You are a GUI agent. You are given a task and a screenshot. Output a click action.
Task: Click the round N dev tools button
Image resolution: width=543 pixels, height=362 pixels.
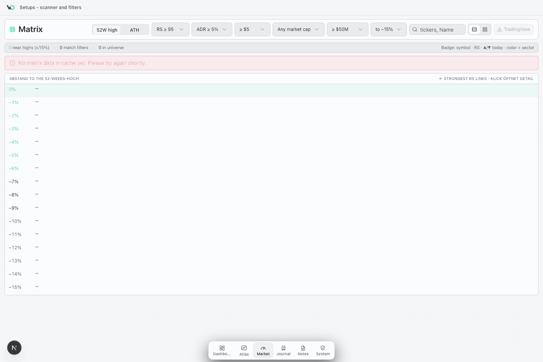(14, 348)
